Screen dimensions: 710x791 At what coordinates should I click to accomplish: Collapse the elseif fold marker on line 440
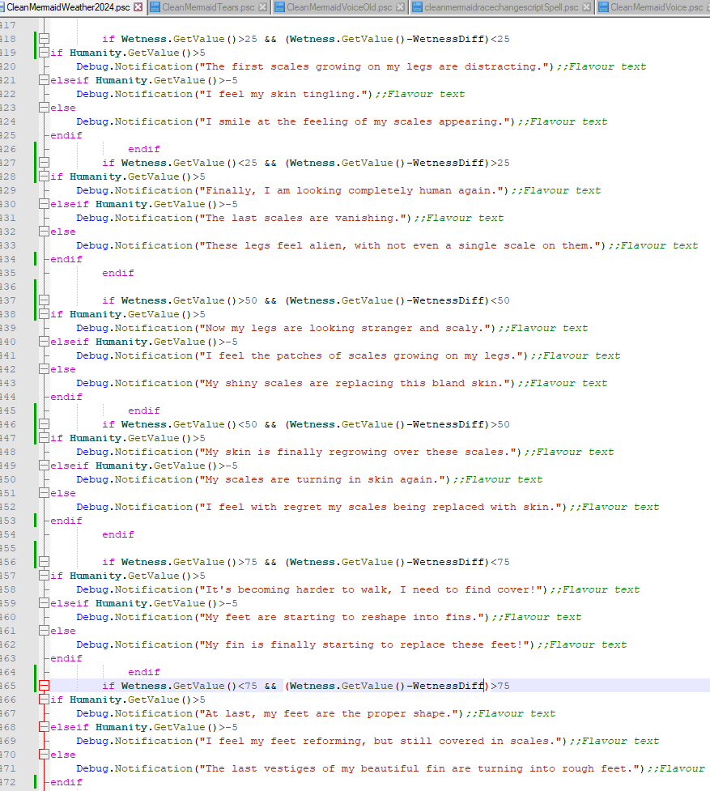(45, 342)
